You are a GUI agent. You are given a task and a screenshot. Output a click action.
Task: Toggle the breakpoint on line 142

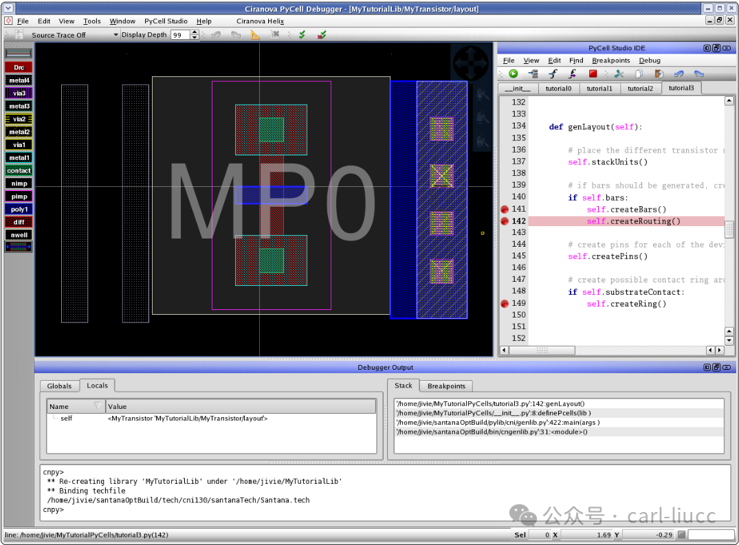(x=505, y=221)
